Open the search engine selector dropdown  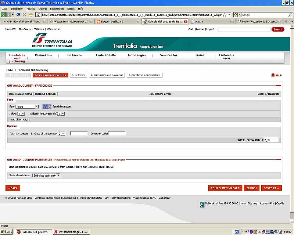point(237,15)
